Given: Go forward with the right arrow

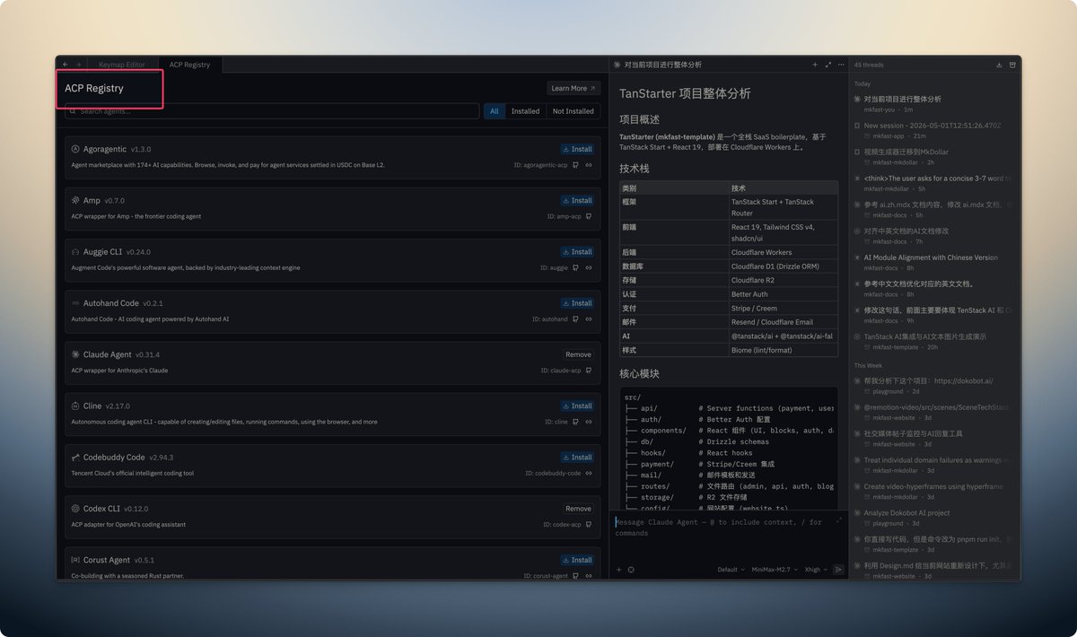Looking at the screenshot, I should coord(79,65).
